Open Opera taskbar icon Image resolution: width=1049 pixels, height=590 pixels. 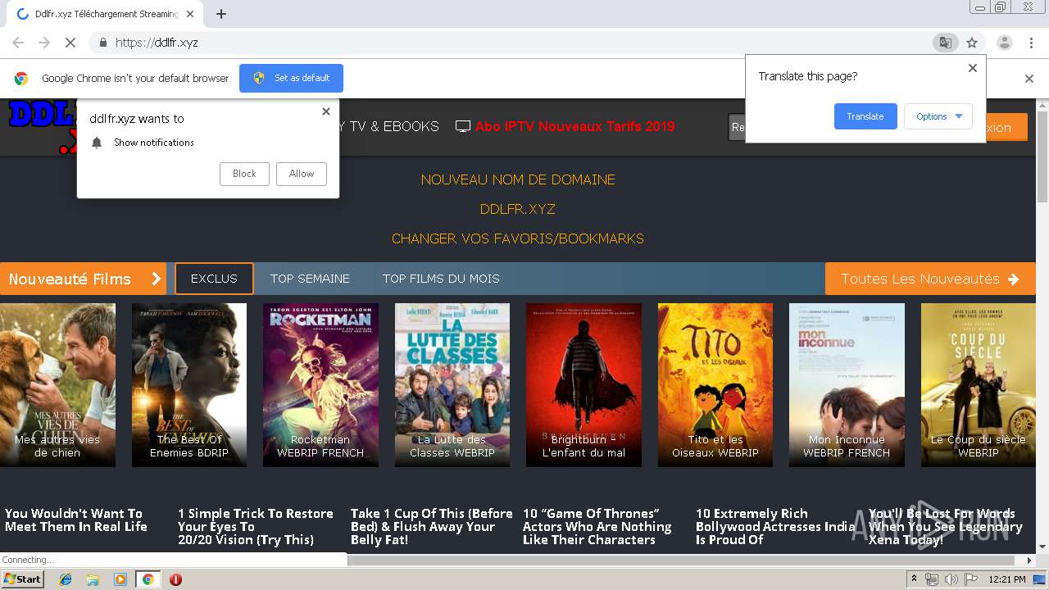coord(175,579)
